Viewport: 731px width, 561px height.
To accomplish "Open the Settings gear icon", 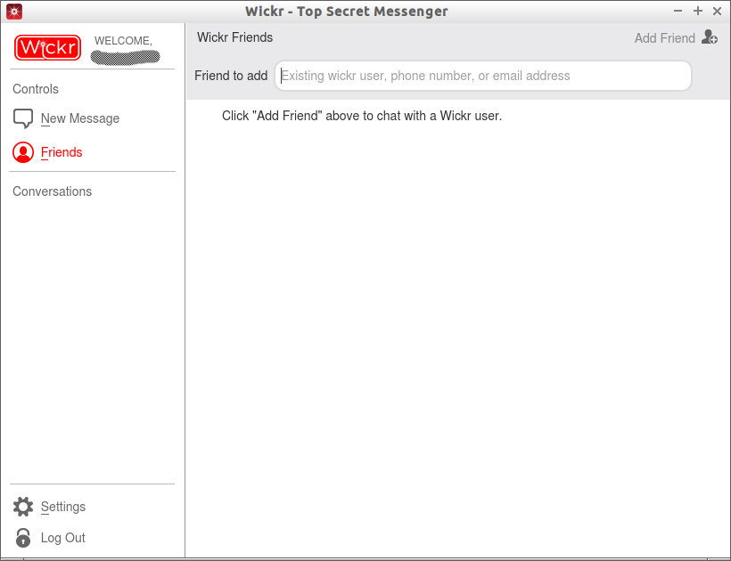I will tap(23, 507).
